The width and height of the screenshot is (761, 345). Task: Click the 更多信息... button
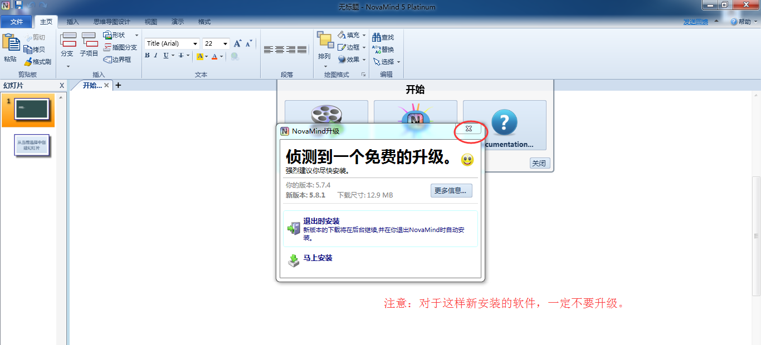coord(451,190)
